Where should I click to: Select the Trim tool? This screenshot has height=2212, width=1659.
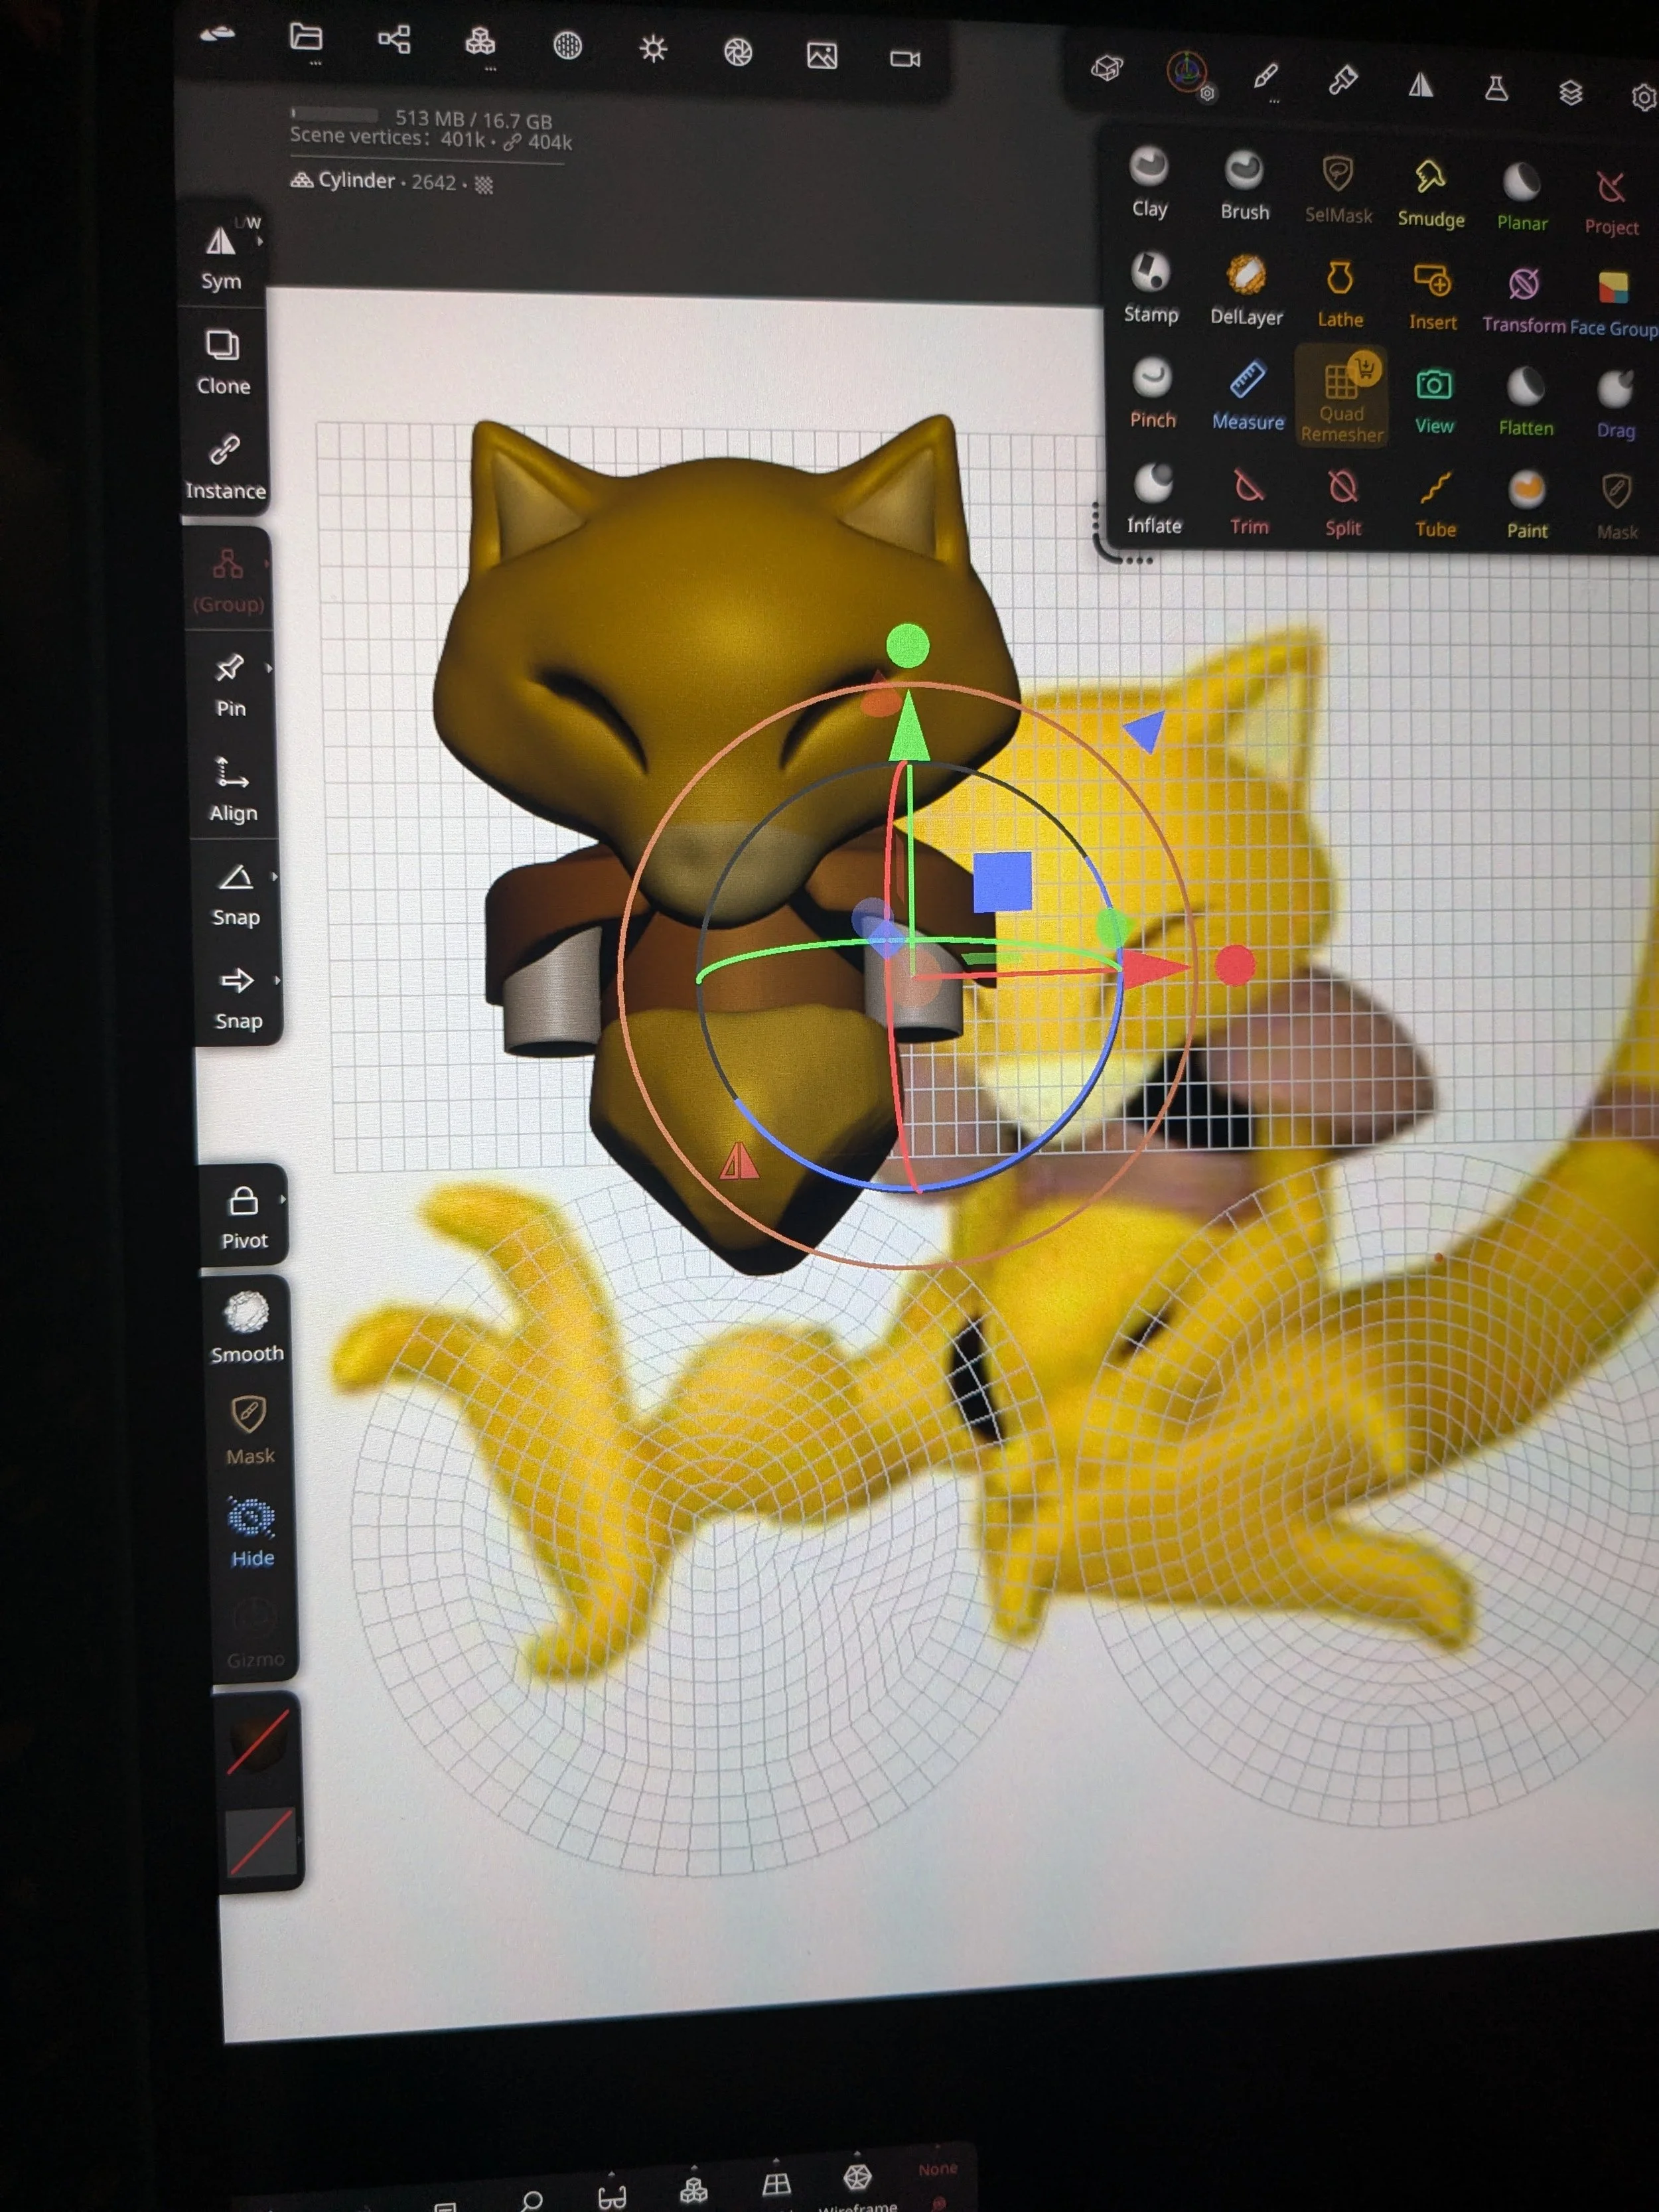1248,500
